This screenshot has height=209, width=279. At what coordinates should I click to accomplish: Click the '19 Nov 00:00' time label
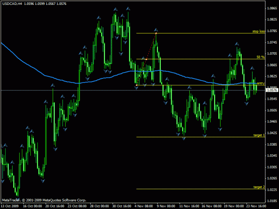coord(234,206)
